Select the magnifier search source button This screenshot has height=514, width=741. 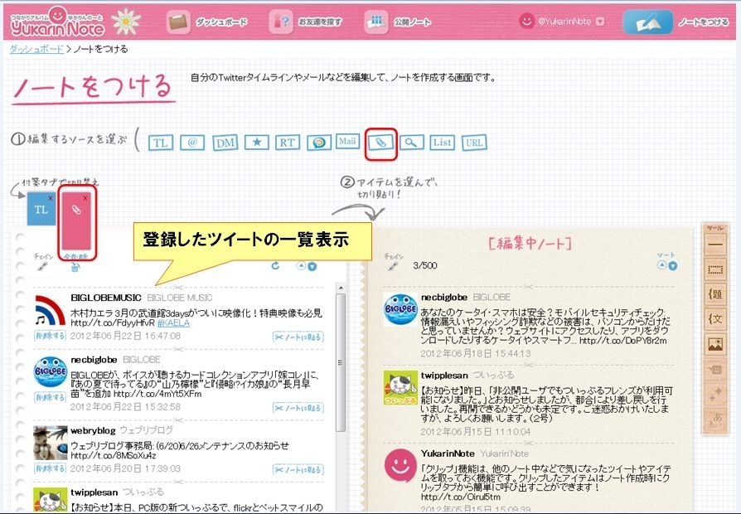(x=411, y=143)
